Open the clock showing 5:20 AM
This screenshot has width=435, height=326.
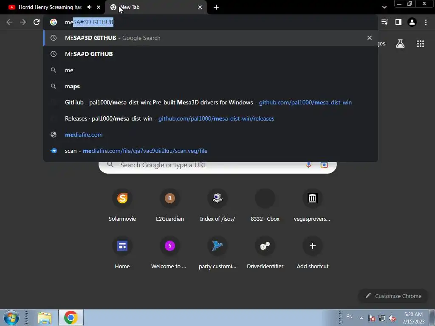[x=413, y=318]
